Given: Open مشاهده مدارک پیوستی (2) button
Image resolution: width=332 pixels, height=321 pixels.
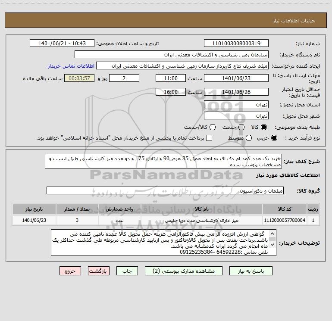Looking at the screenshot, I should [184, 271].
